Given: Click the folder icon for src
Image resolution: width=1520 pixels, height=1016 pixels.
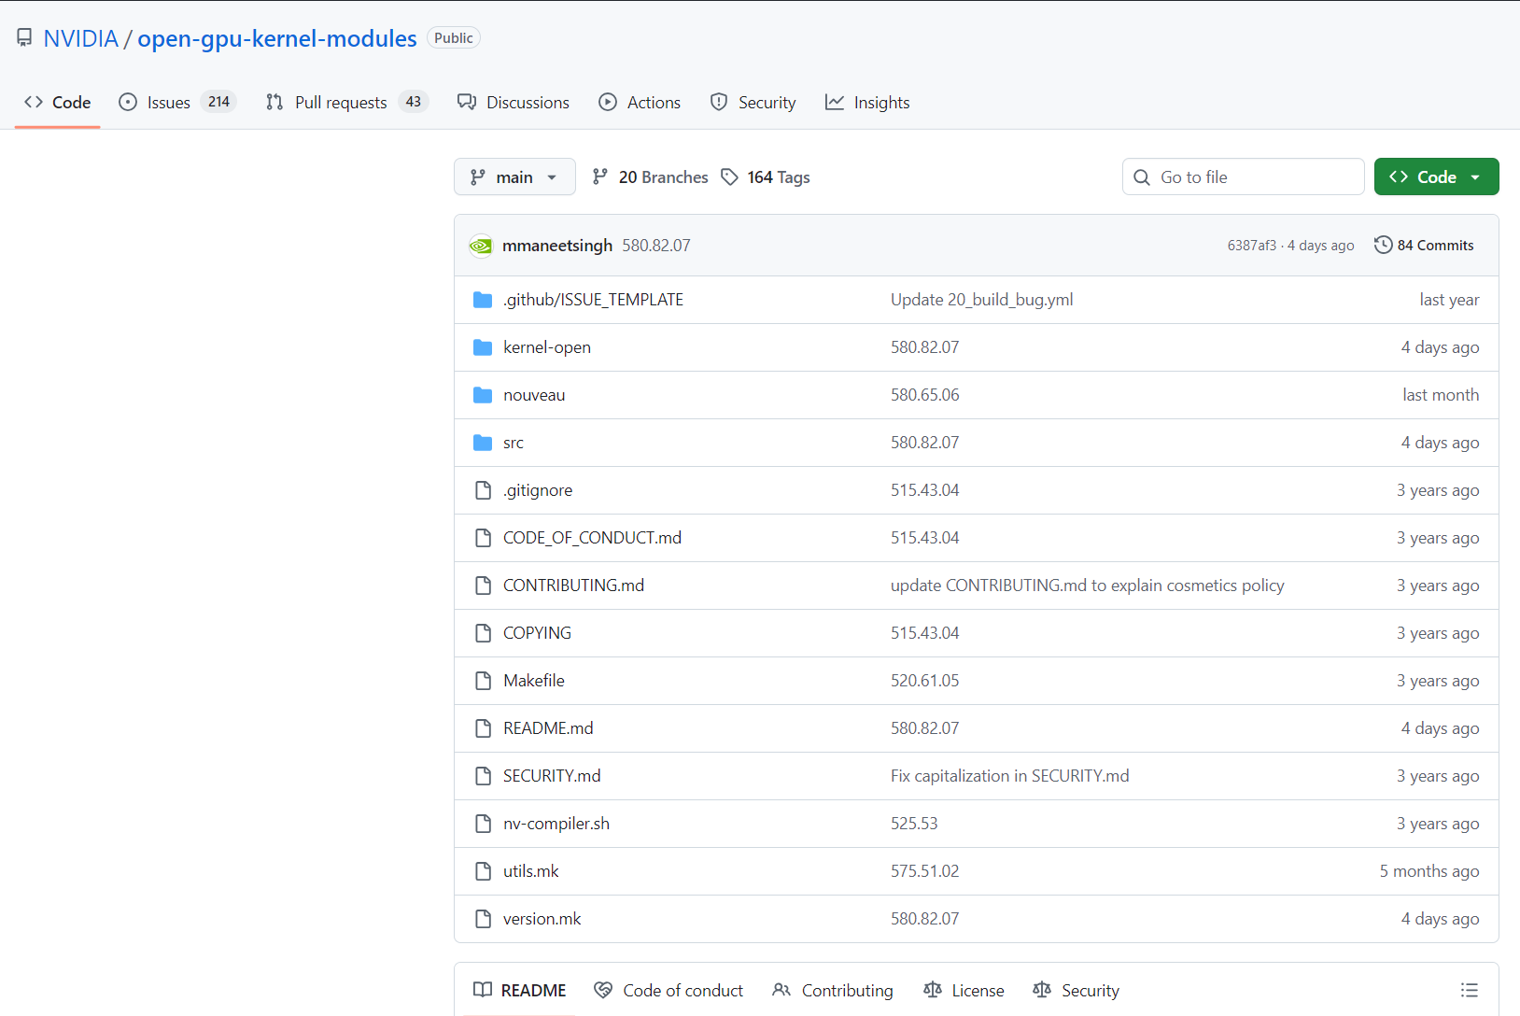Looking at the screenshot, I should click(x=483, y=443).
